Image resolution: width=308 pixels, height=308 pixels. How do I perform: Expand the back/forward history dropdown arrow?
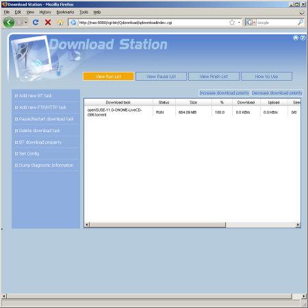26,23
